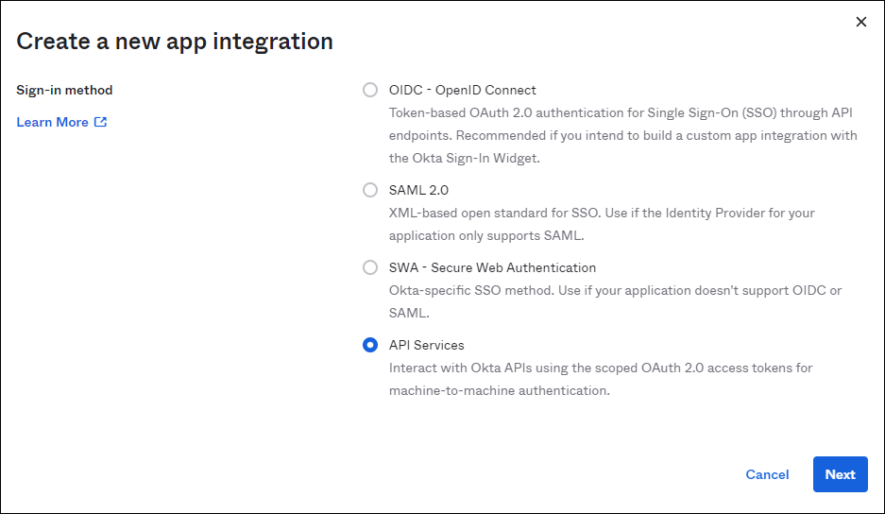Cancel the new app integration
The width and height of the screenshot is (885, 514).
(x=767, y=474)
